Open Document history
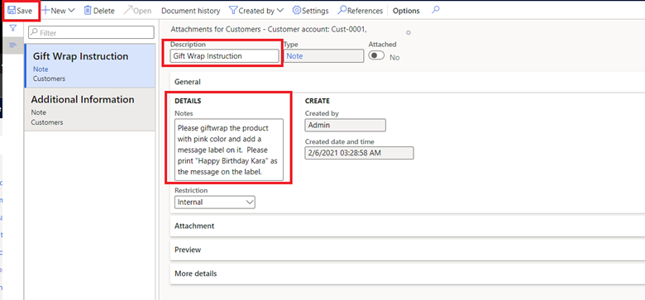This screenshot has width=645, height=300. (x=190, y=11)
